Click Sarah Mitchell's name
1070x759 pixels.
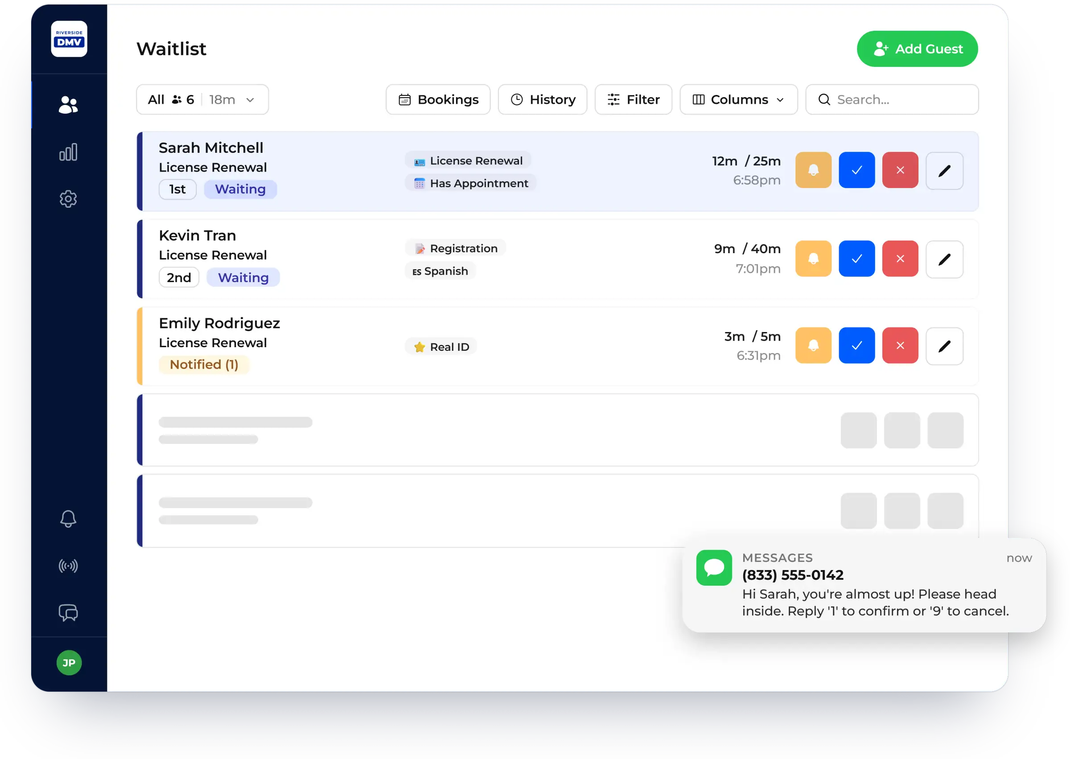[211, 148]
